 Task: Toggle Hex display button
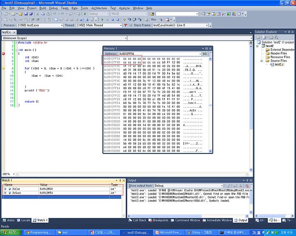pos(154,19)
